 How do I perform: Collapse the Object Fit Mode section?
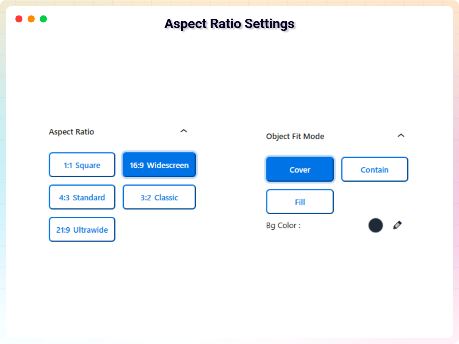pos(401,136)
